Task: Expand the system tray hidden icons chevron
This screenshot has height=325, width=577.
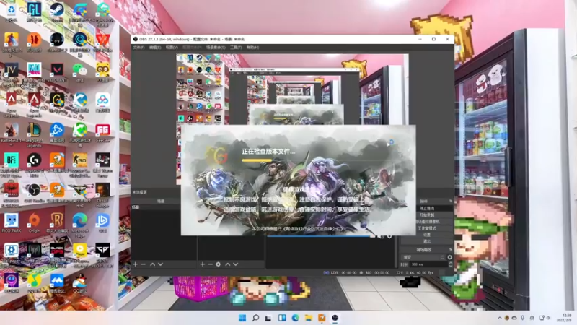Action: pos(499,318)
